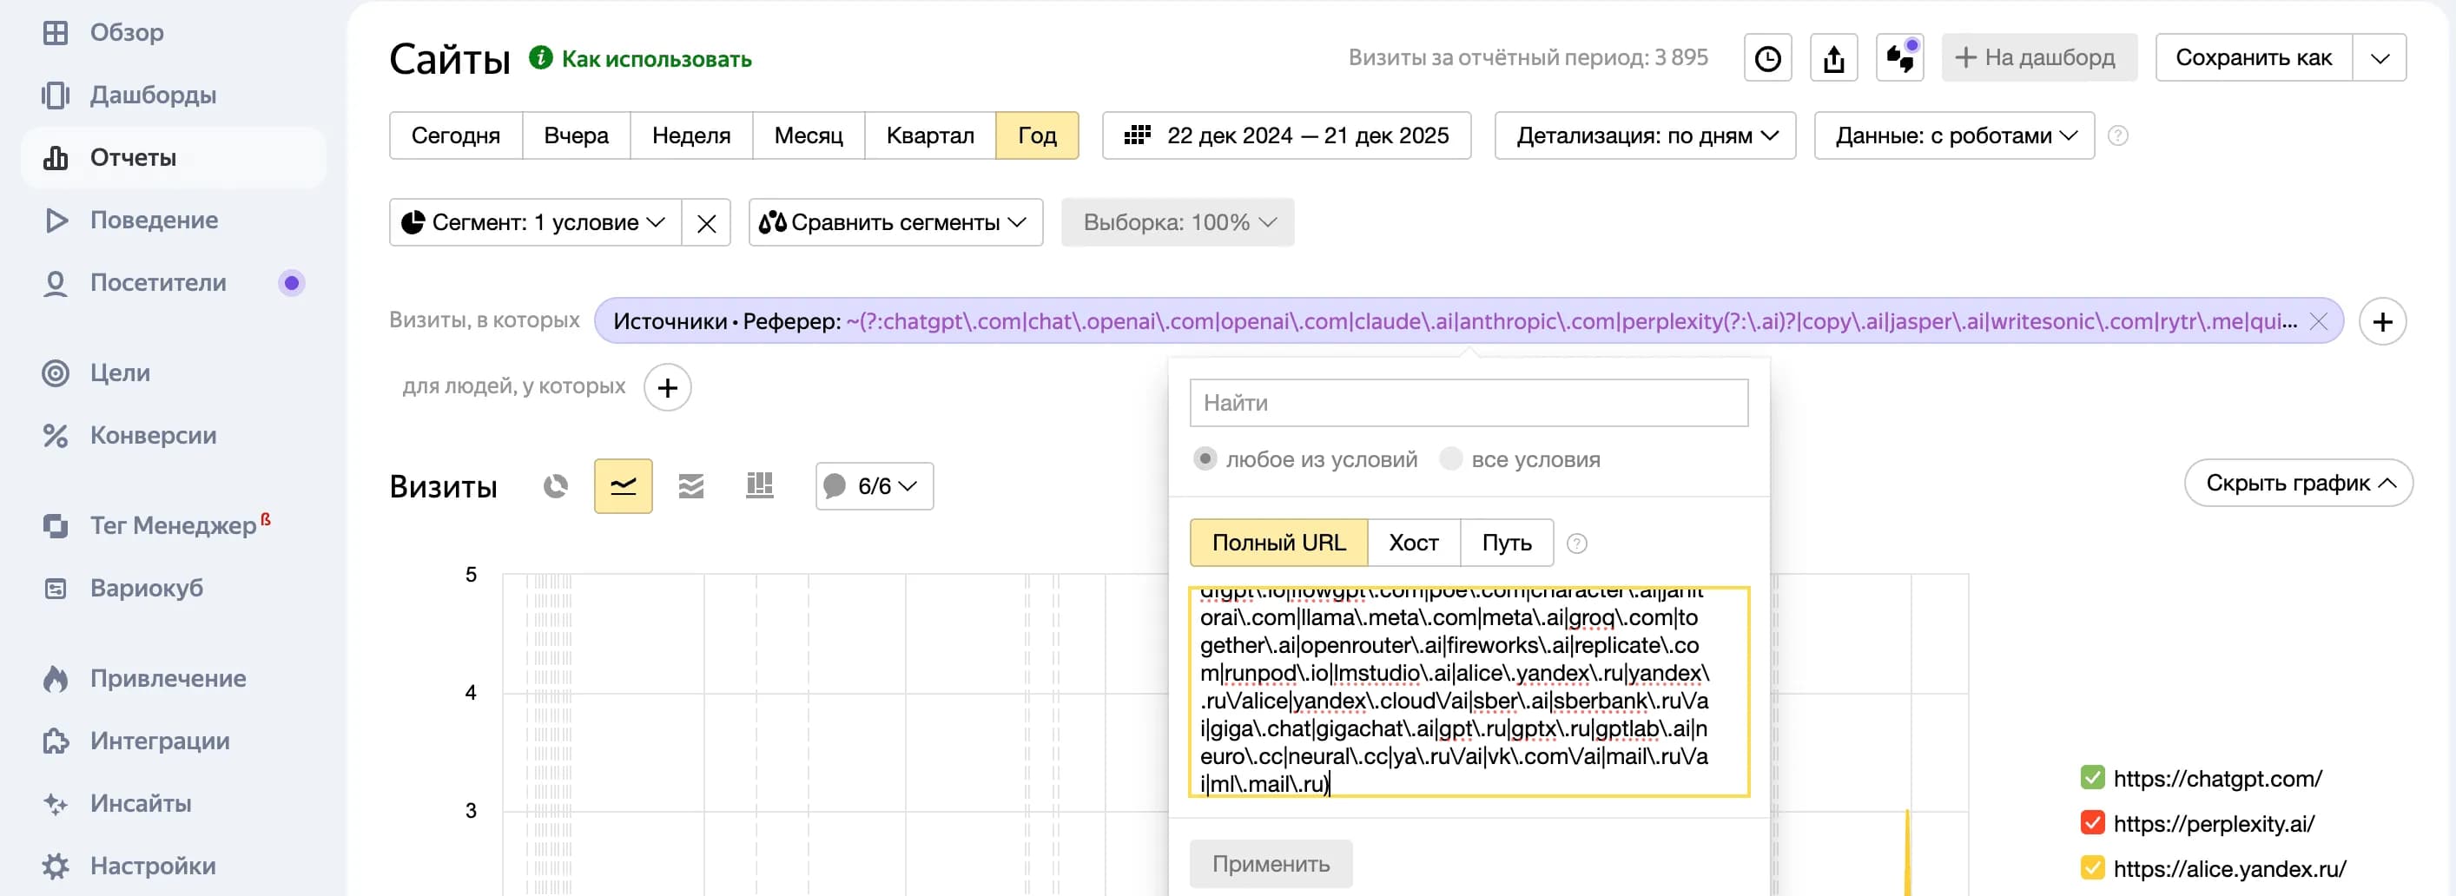
Task: Click the Сохранить как button
Action: (x=2254, y=58)
